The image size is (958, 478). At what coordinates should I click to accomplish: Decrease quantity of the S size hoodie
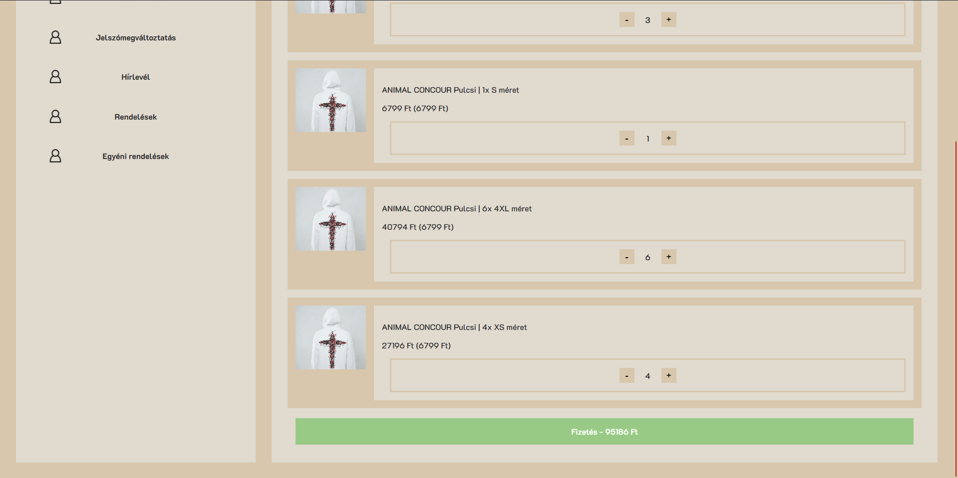point(627,138)
